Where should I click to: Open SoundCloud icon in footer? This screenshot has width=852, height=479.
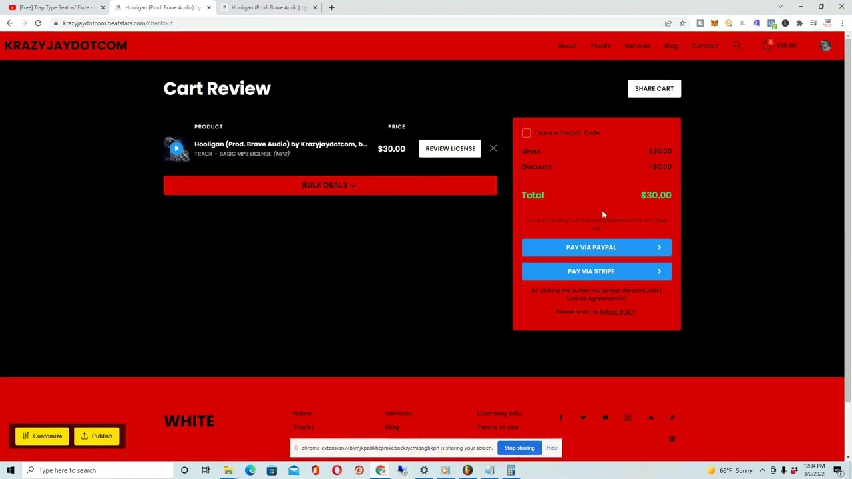tap(650, 418)
